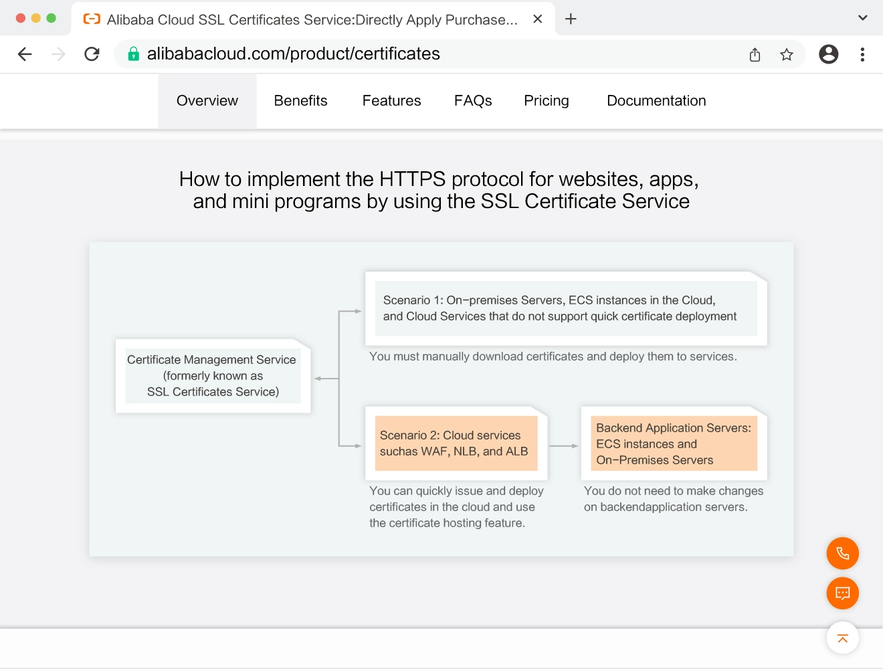This screenshot has height=669, width=883.
Task: Switch to the Benefits tab
Action: tap(300, 101)
